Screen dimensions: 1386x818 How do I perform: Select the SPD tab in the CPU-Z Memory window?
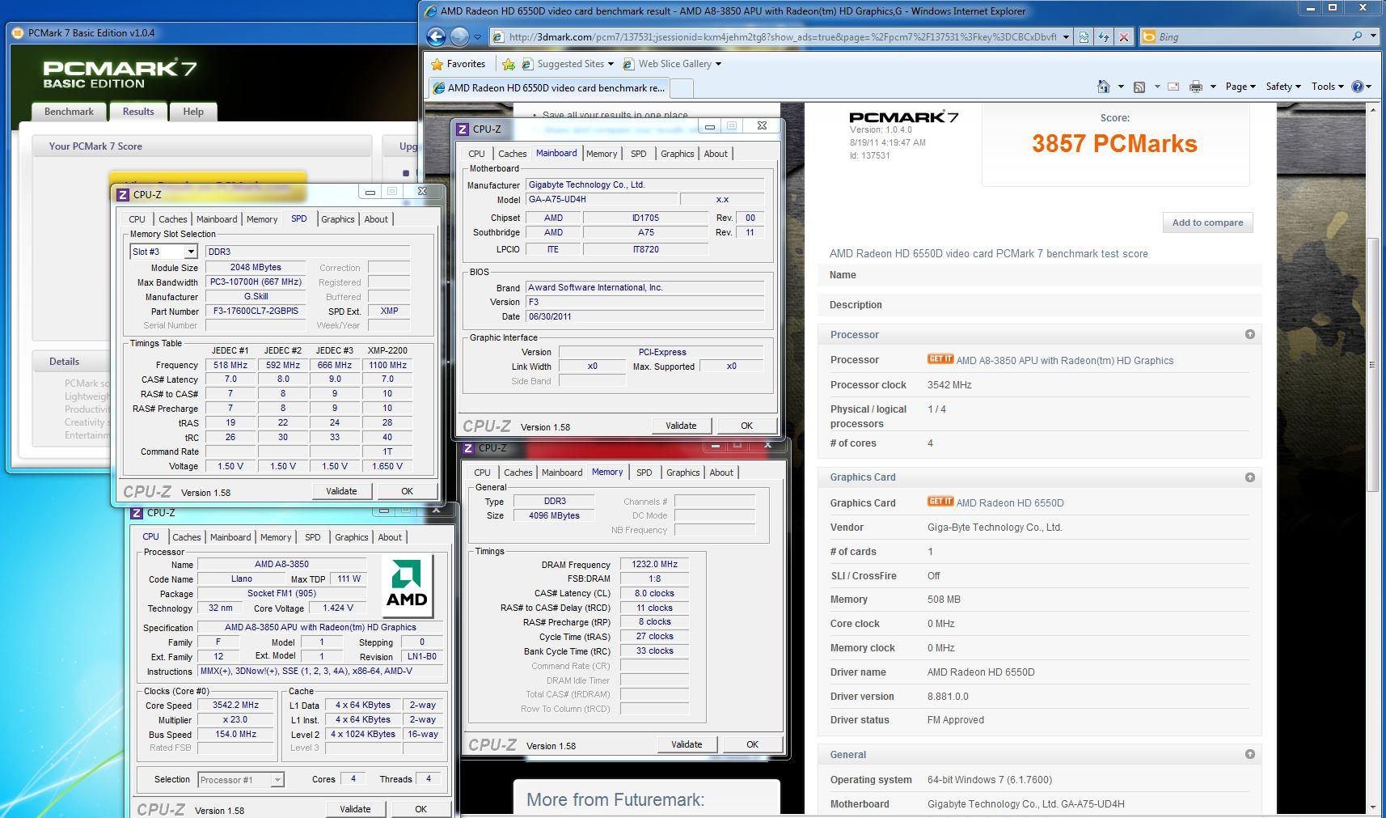coord(644,473)
